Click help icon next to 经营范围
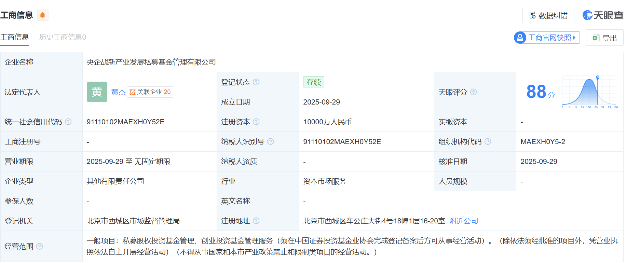626x263 pixels. pos(40,247)
